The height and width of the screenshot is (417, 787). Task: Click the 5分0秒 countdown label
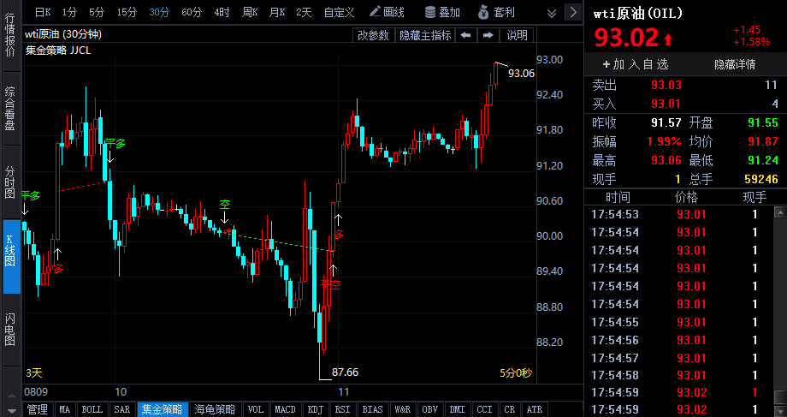[516, 372]
